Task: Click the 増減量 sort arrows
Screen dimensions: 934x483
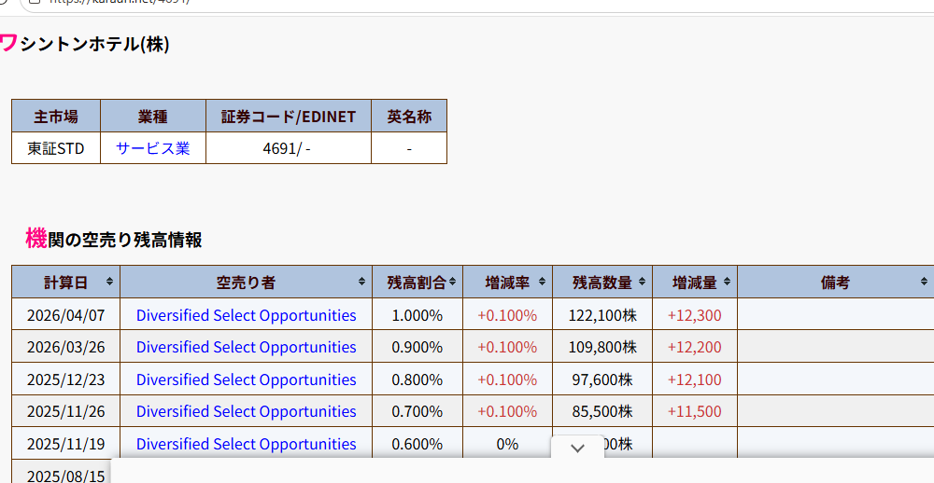Action: pos(727,282)
